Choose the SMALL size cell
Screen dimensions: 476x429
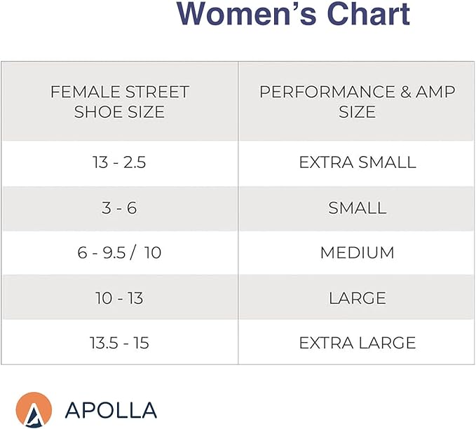(358, 208)
